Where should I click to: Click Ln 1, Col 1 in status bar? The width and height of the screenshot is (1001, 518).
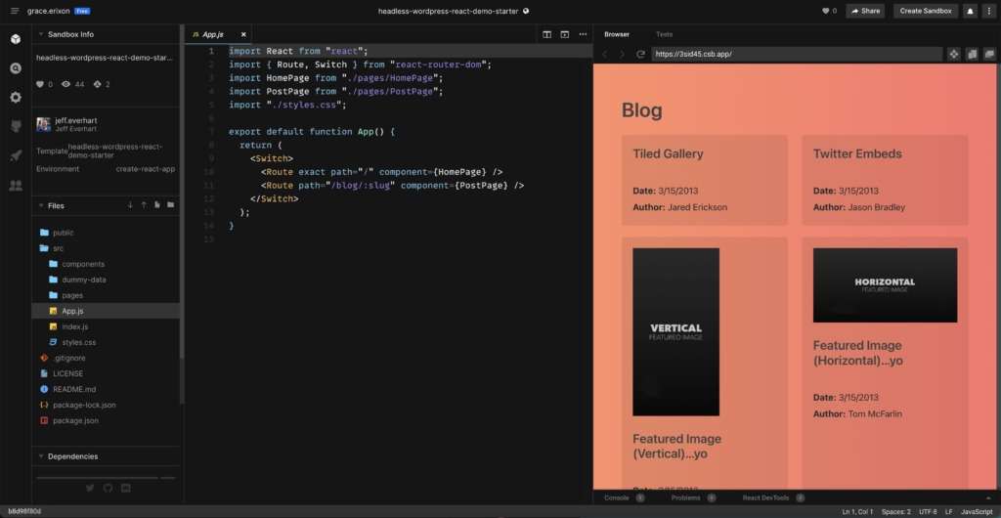(857, 511)
